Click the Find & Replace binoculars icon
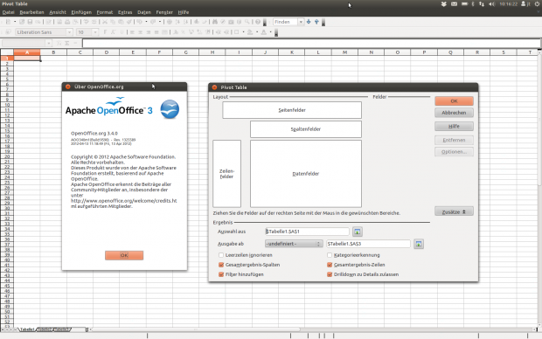The width and height of the screenshot is (542, 339). point(215,22)
